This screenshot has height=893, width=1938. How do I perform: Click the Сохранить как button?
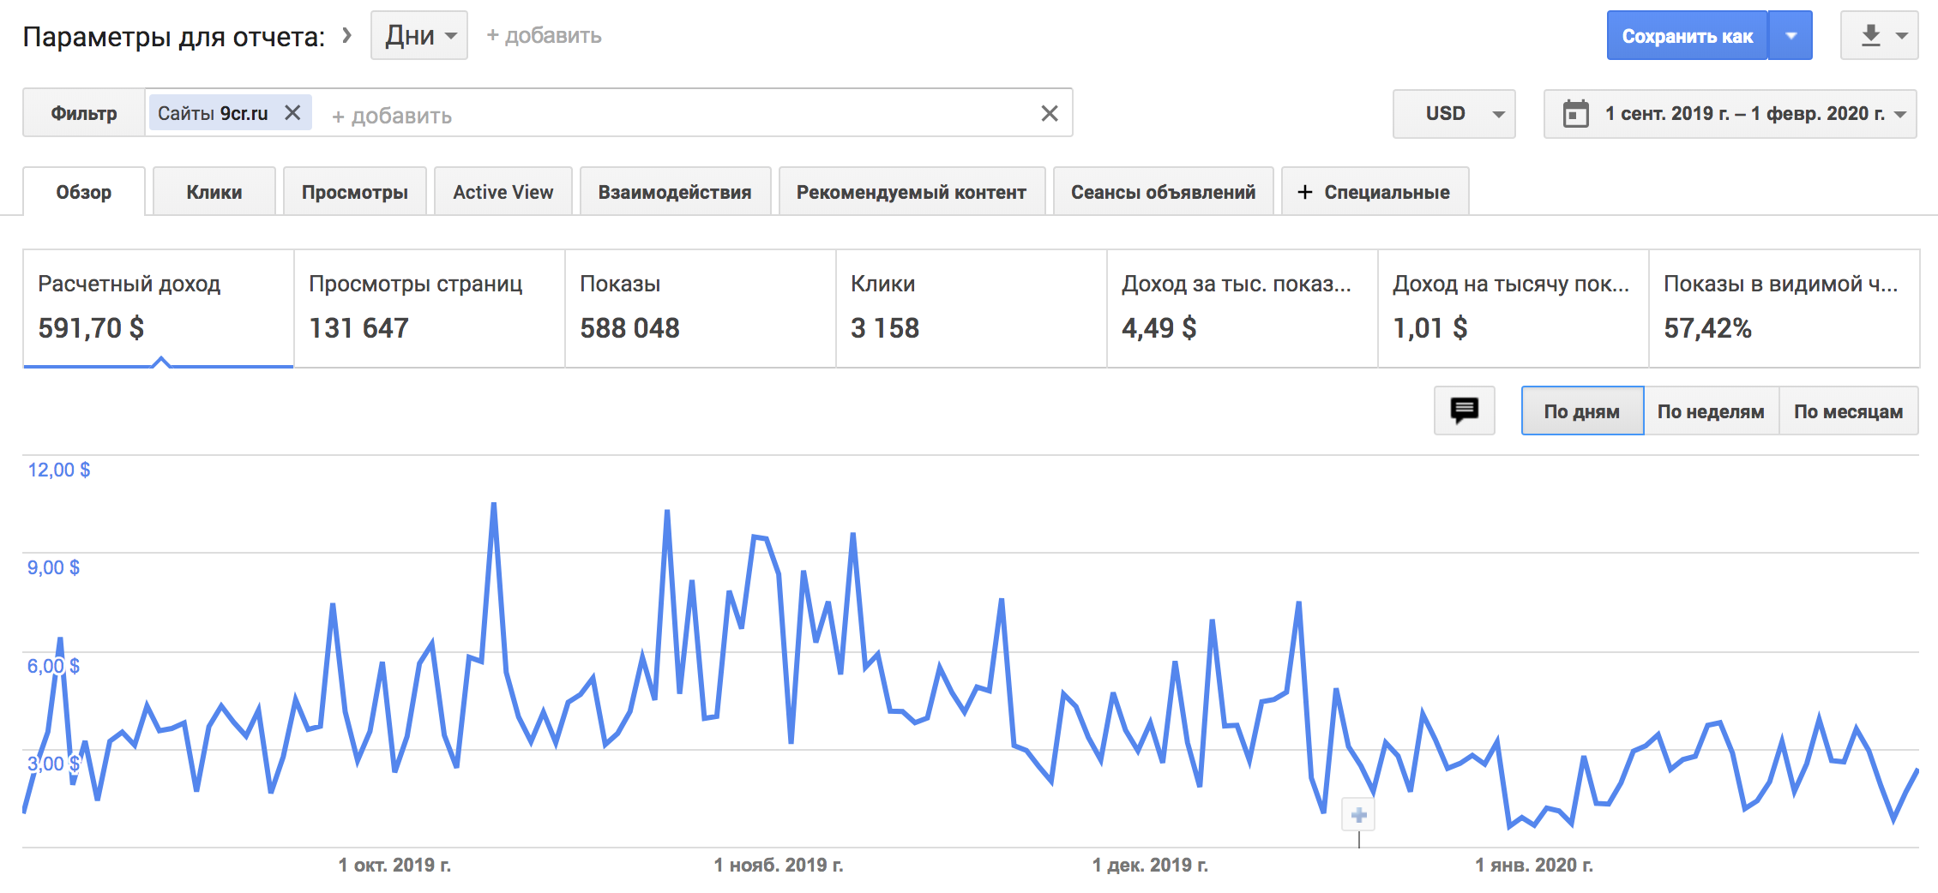point(1687,36)
